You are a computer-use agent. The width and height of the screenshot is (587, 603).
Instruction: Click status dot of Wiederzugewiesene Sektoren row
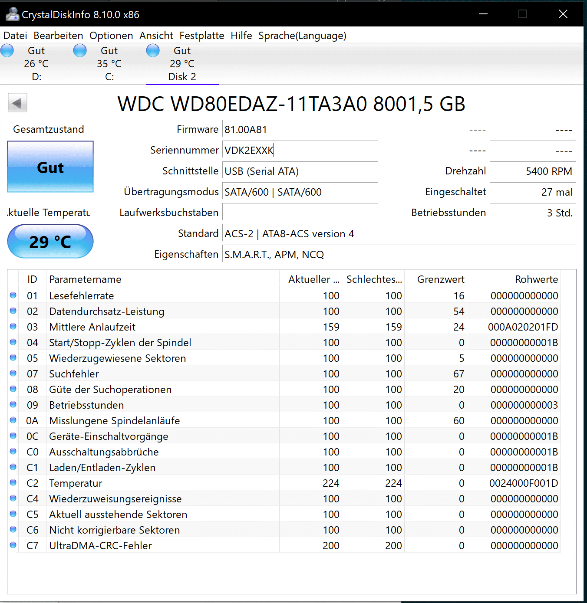pyautogui.click(x=13, y=358)
